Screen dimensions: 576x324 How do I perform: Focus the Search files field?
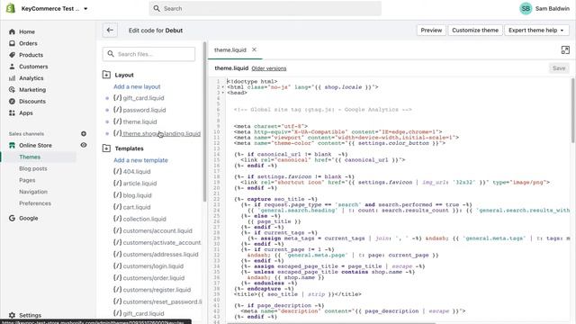coord(148,54)
